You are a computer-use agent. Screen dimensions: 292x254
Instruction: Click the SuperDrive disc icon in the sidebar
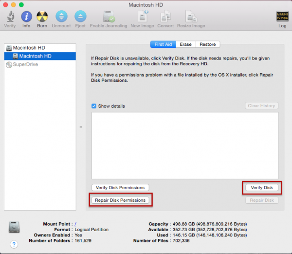[9, 65]
